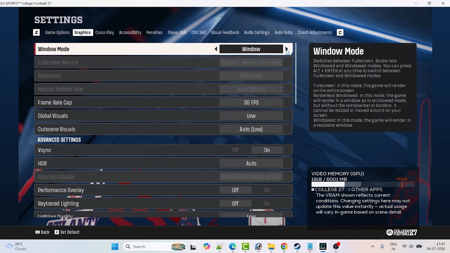Click the Graphics Adapter value
The height and width of the screenshot is (253, 450).
point(251,177)
